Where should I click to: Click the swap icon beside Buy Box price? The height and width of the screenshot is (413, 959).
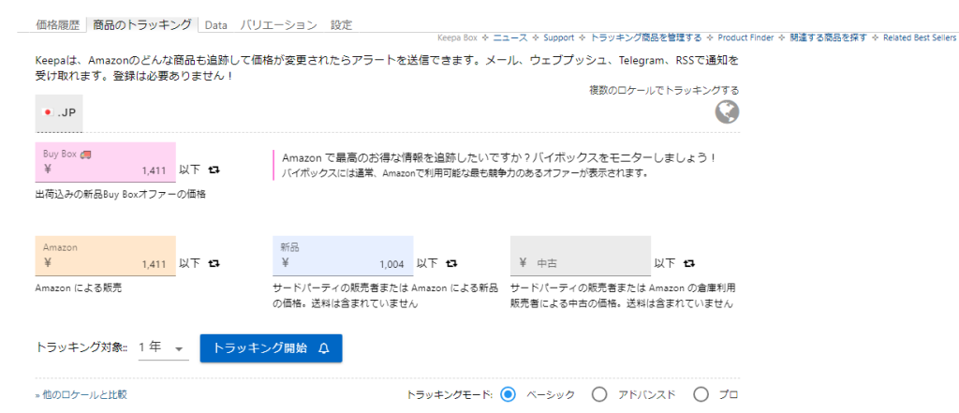(x=214, y=170)
